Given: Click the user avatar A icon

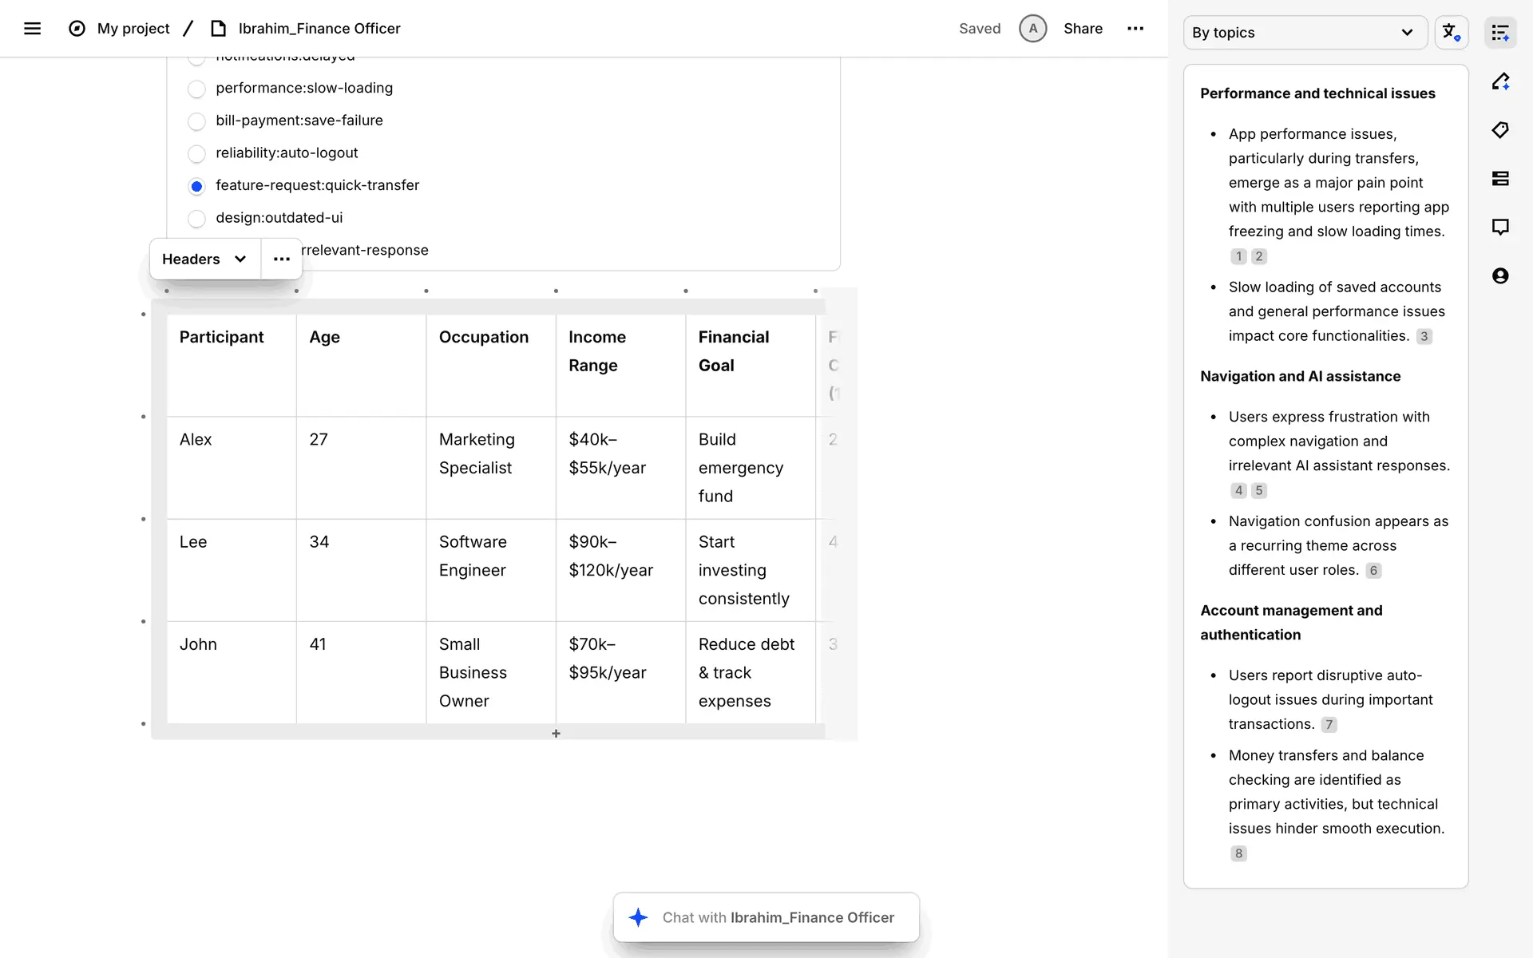Looking at the screenshot, I should [x=1032, y=29].
